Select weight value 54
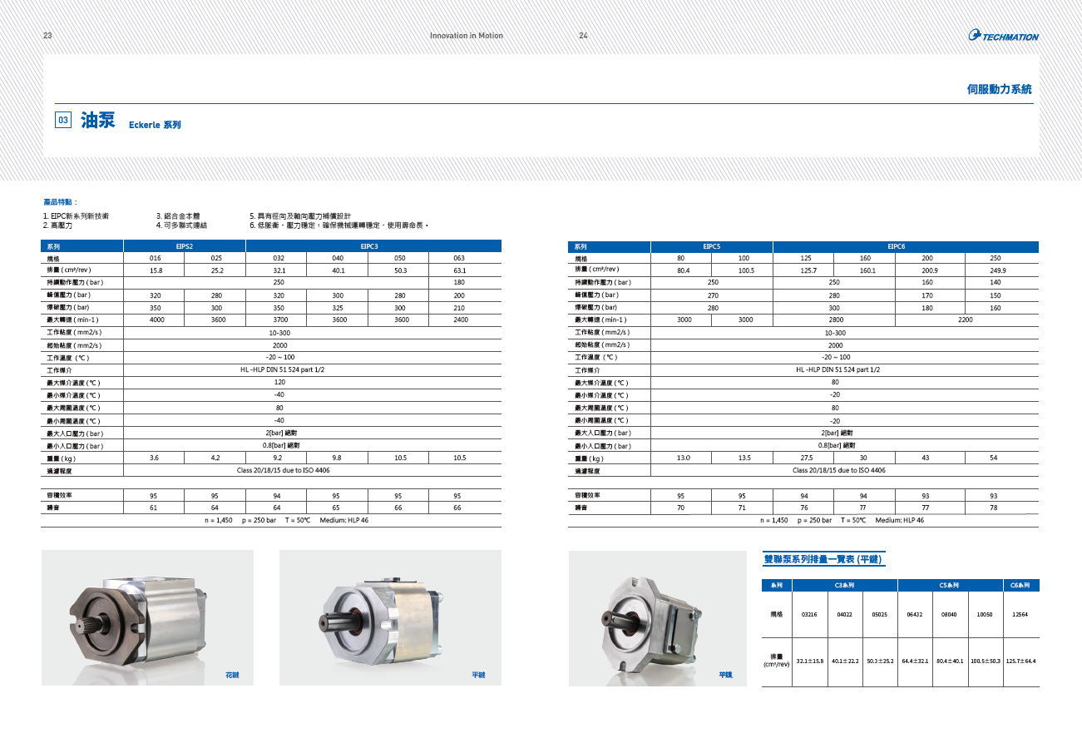1082x738 pixels. coord(993,458)
